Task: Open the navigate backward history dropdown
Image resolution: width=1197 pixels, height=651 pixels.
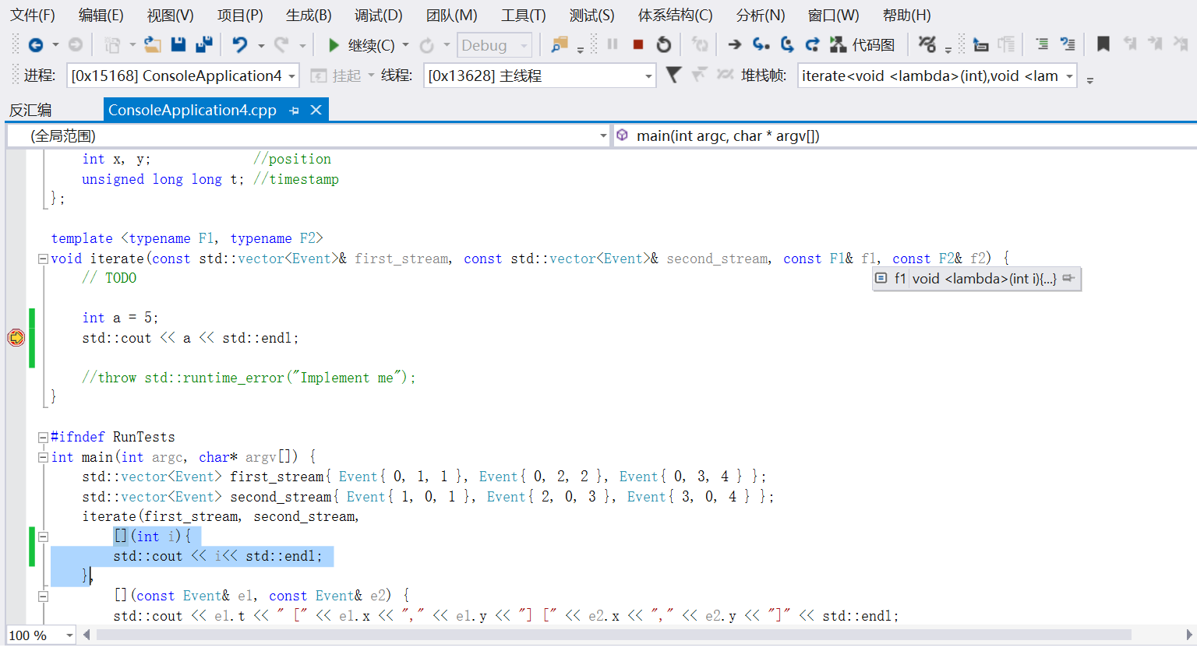Action: tap(55, 45)
